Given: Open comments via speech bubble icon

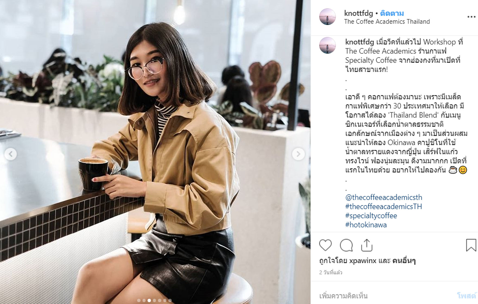Looking at the screenshot, I should coord(346,245).
